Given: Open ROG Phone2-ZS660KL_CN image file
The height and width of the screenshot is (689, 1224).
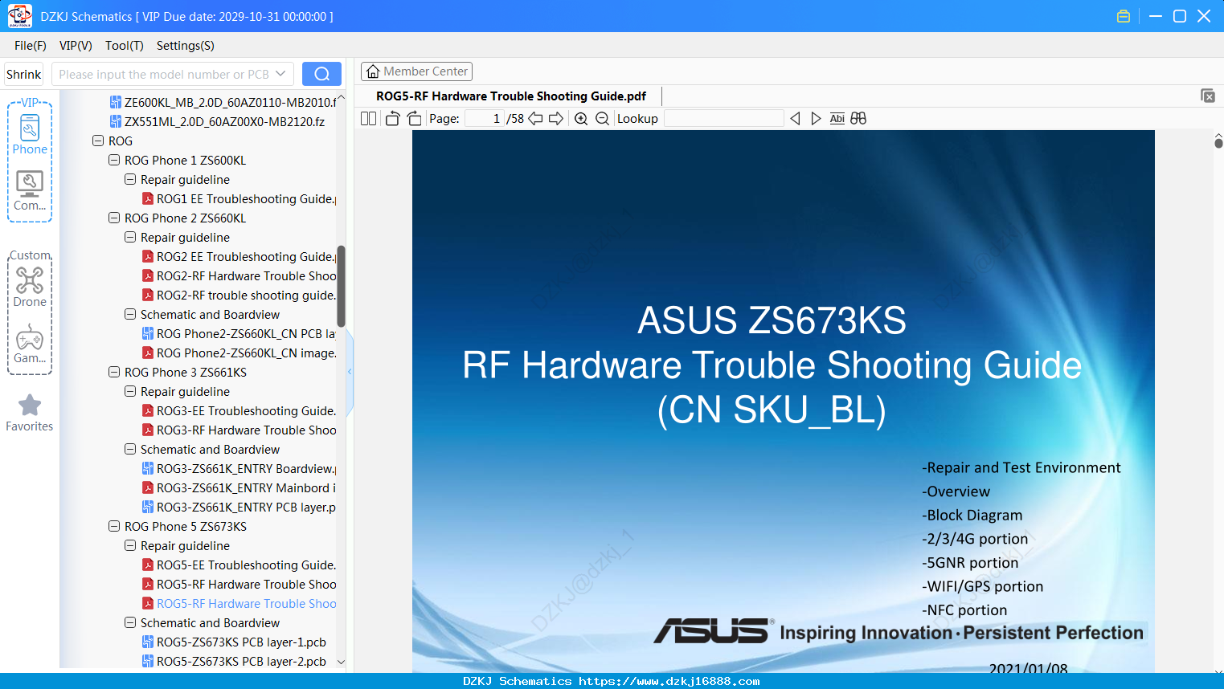Looking at the screenshot, I should point(239,353).
